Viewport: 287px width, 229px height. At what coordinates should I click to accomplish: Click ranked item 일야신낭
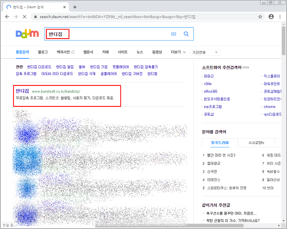click(273, 180)
